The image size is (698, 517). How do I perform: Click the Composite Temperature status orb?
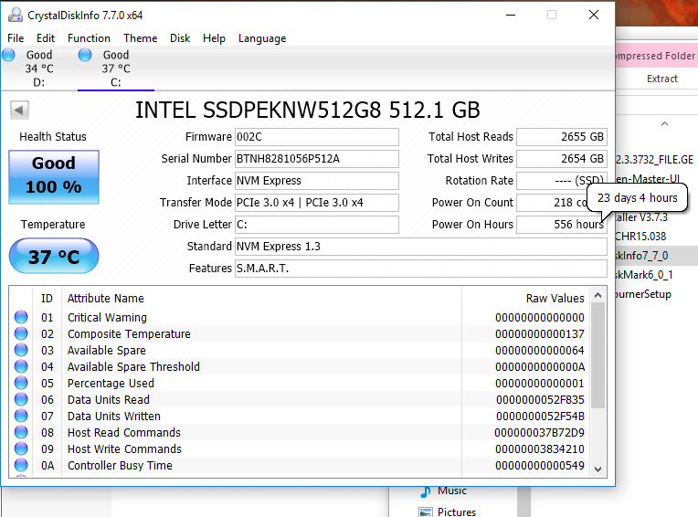tap(21, 334)
